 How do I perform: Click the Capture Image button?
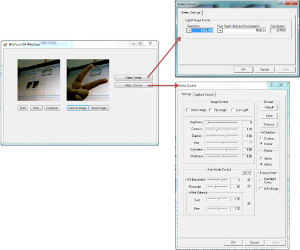(x=77, y=108)
